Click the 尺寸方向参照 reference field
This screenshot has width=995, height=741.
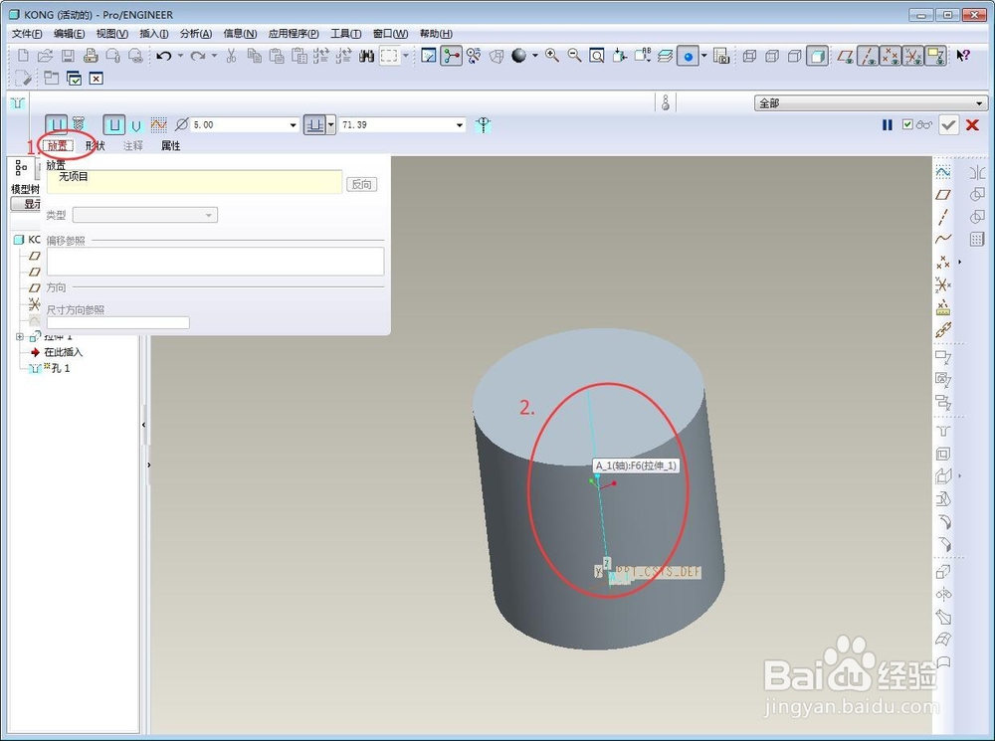[118, 323]
